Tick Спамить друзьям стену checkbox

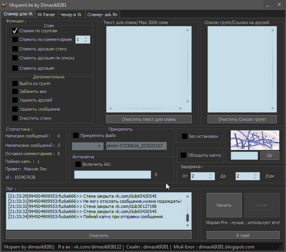(x=15, y=49)
